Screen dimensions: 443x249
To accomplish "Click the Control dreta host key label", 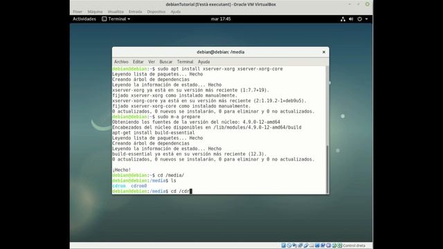I will 354,246.
